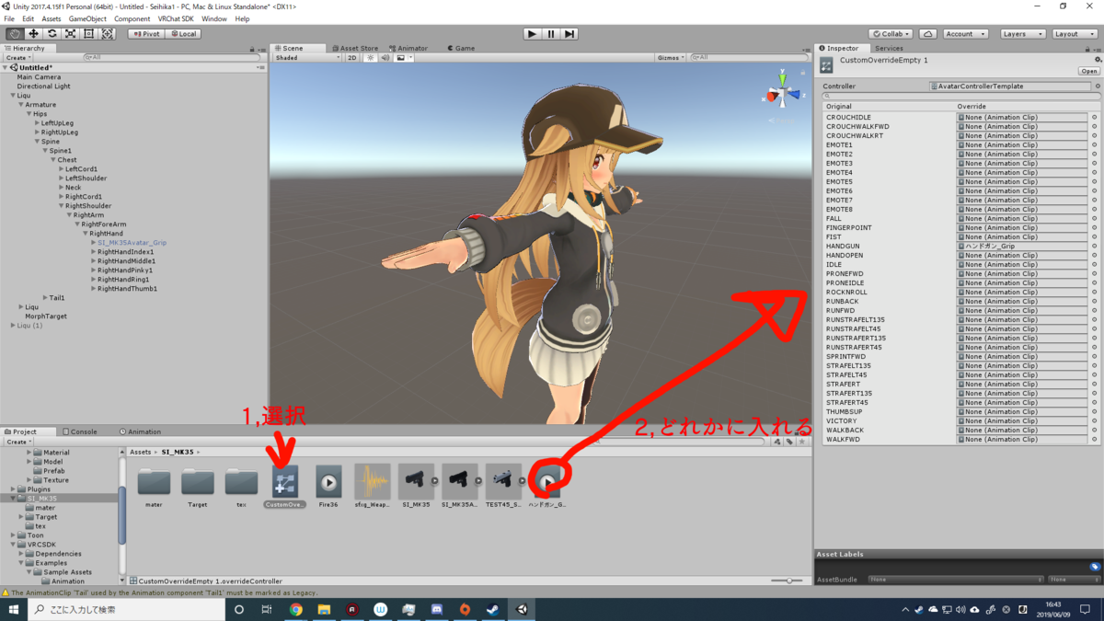Click the Open button in Inspector
The height and width of the screenshot is (621, 1104).
pyautogui.click(x=1089, y=71)
